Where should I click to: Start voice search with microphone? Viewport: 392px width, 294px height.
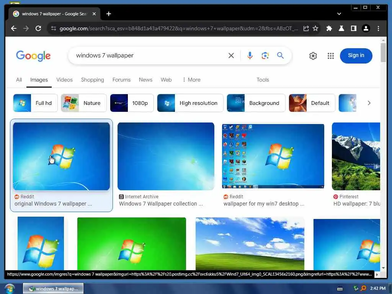click(250, 56)
